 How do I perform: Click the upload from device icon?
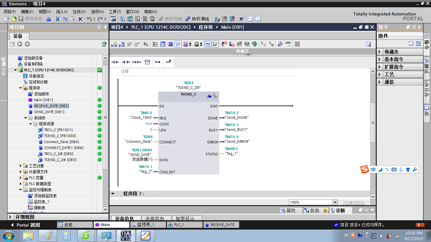[x=138, y=19]
